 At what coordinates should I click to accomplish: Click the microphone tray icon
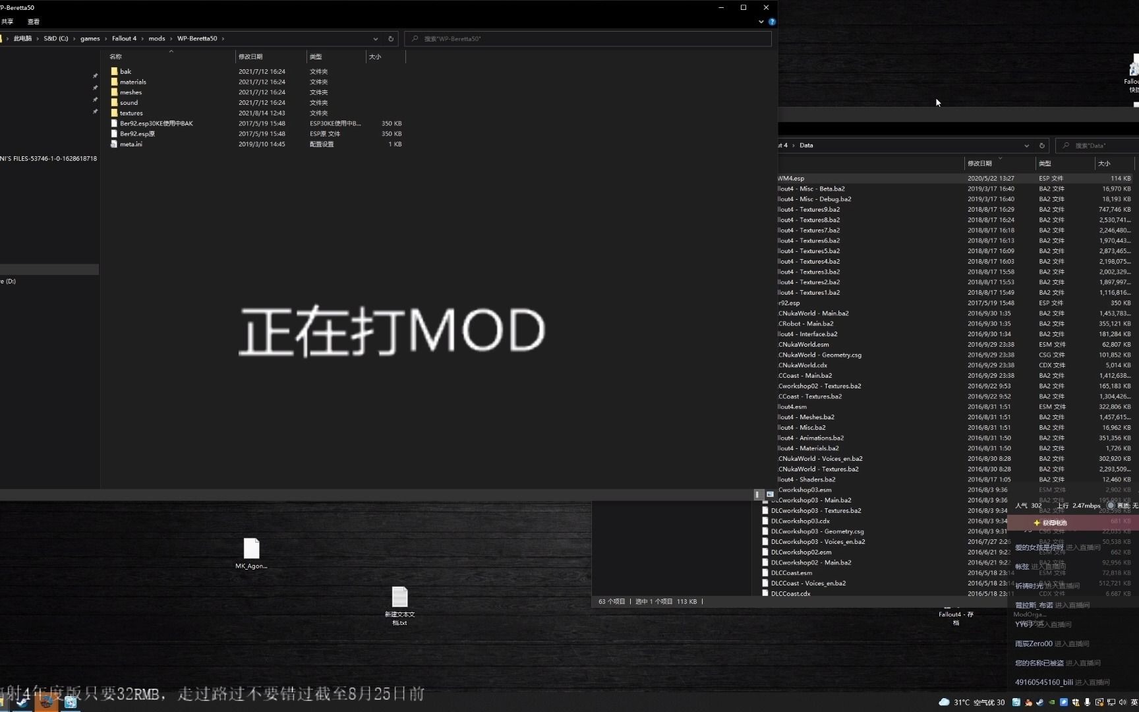tap(1088, 702)
